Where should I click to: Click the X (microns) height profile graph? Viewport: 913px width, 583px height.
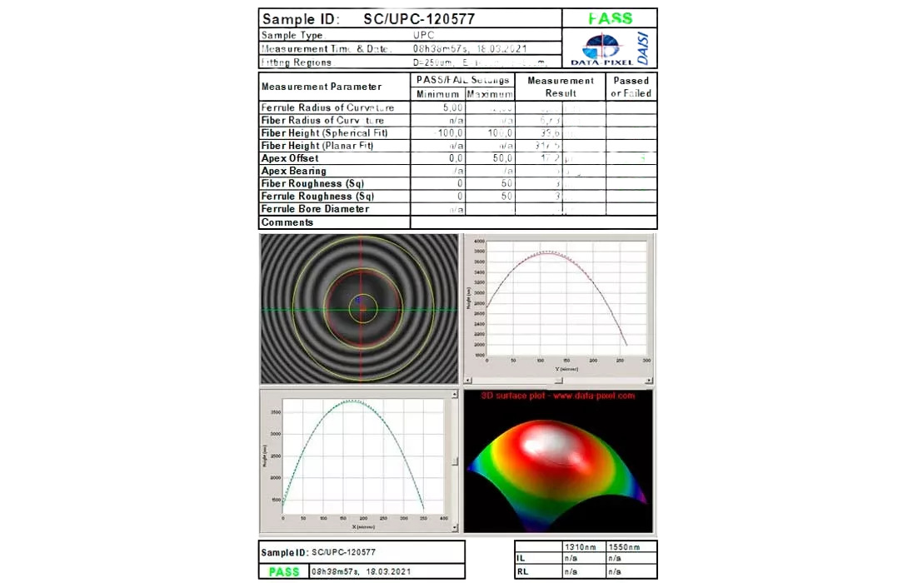(354, 458)
